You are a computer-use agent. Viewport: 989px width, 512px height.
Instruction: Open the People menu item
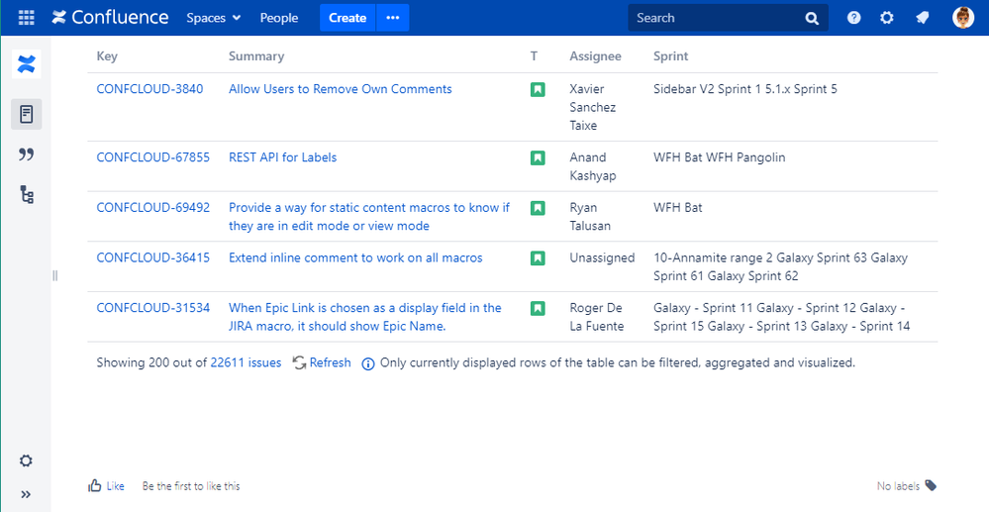pos(279,18)
